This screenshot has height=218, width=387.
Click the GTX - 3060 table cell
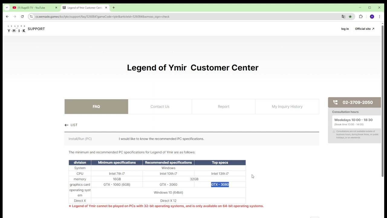coord(168,184)
